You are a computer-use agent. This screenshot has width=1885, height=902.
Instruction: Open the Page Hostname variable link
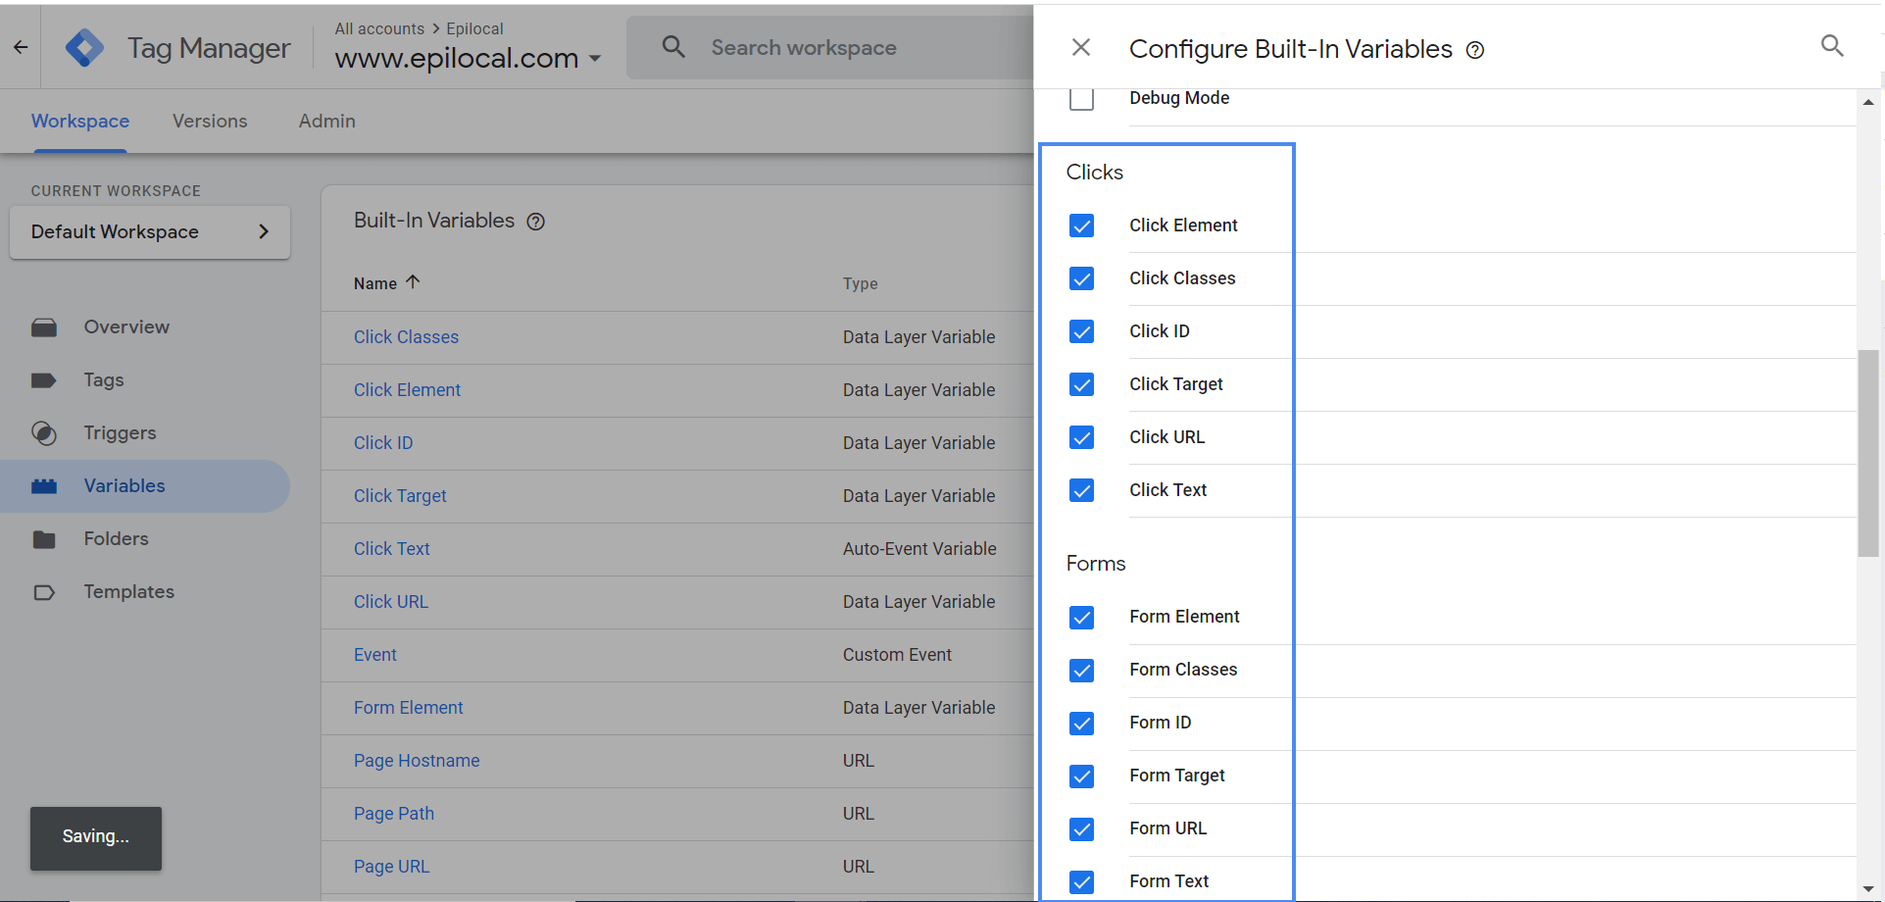[417, 761]
